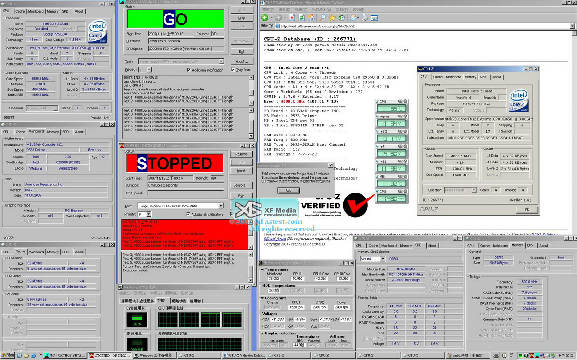Switch to 網路功能 tab in Task Manager

point(179,301)
